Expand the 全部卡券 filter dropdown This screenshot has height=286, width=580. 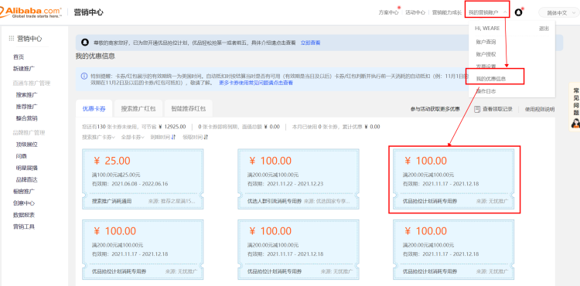[133, 137]
